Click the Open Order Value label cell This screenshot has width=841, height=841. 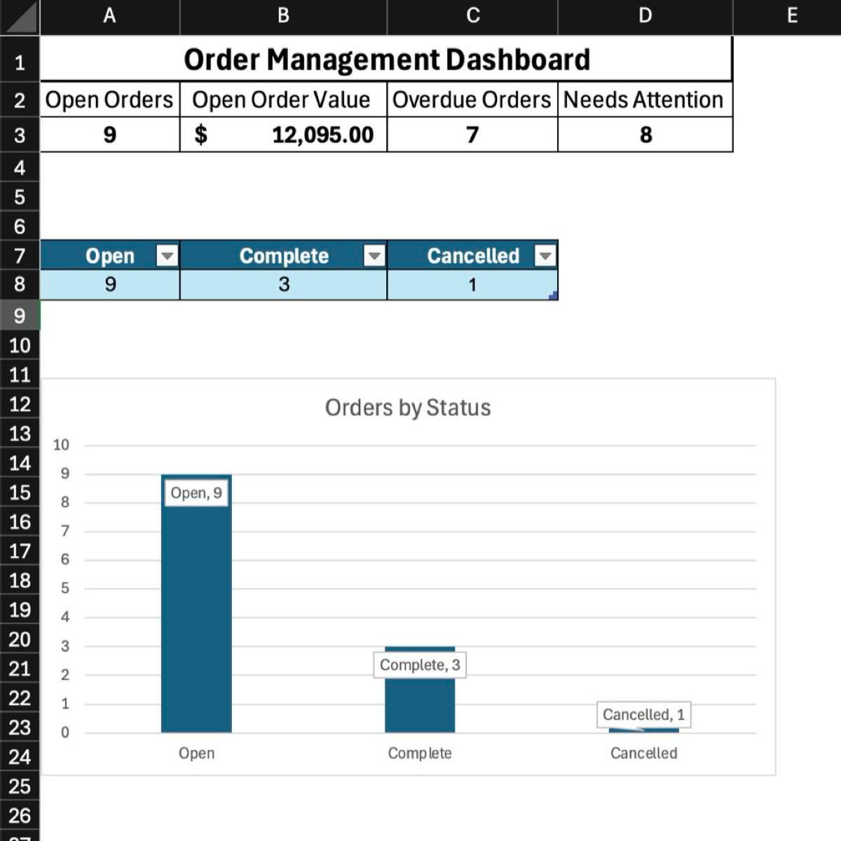point(283,100)
